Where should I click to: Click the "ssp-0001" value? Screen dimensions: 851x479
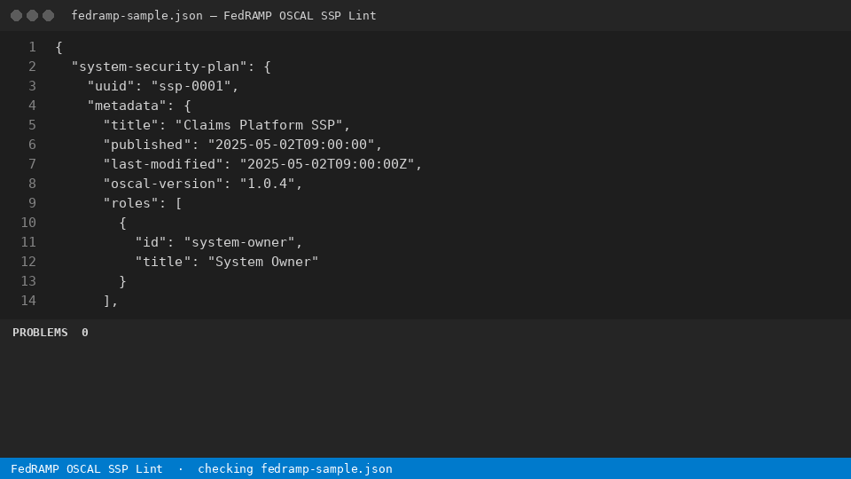(x=191, y=86)
